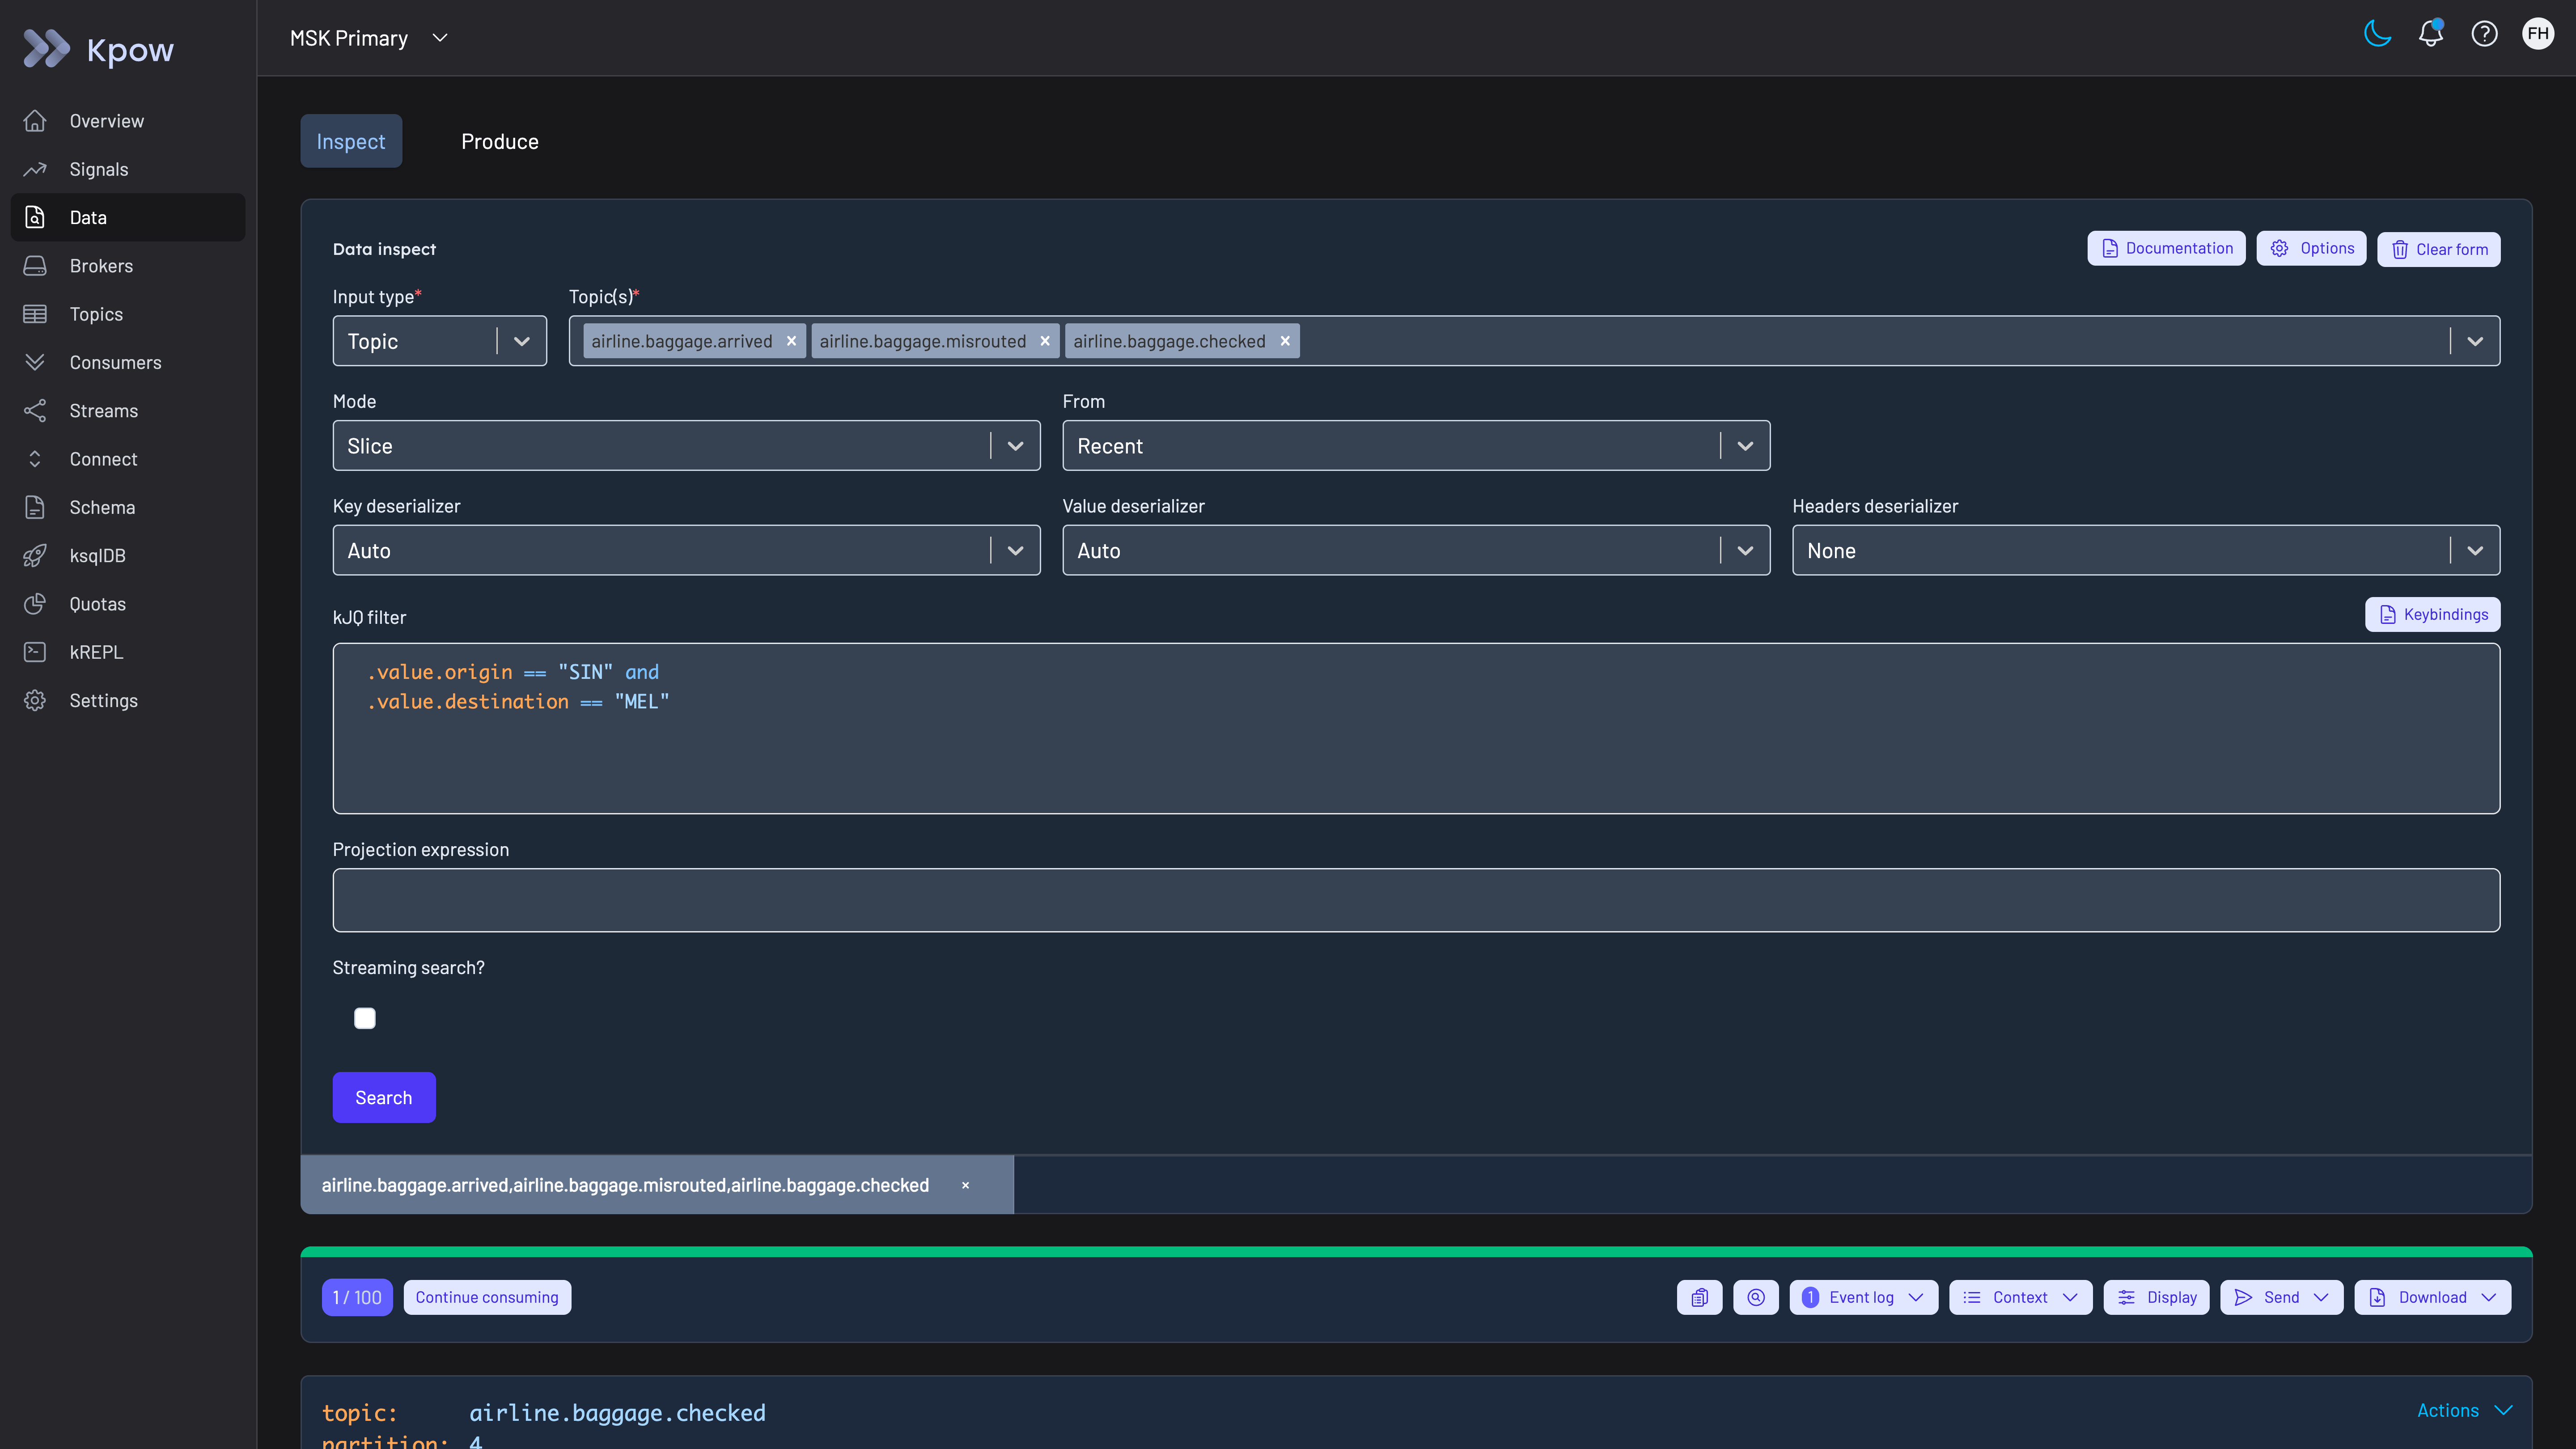This screenshot has width=2576, height=1449.
Task: Open the Documentation button
Action: pyautogui.click(x=2166, y=248)
